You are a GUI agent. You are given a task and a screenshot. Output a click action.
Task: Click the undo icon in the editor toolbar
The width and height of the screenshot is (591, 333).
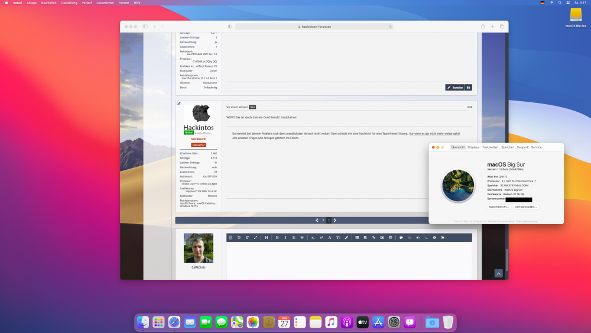point(239,238)
